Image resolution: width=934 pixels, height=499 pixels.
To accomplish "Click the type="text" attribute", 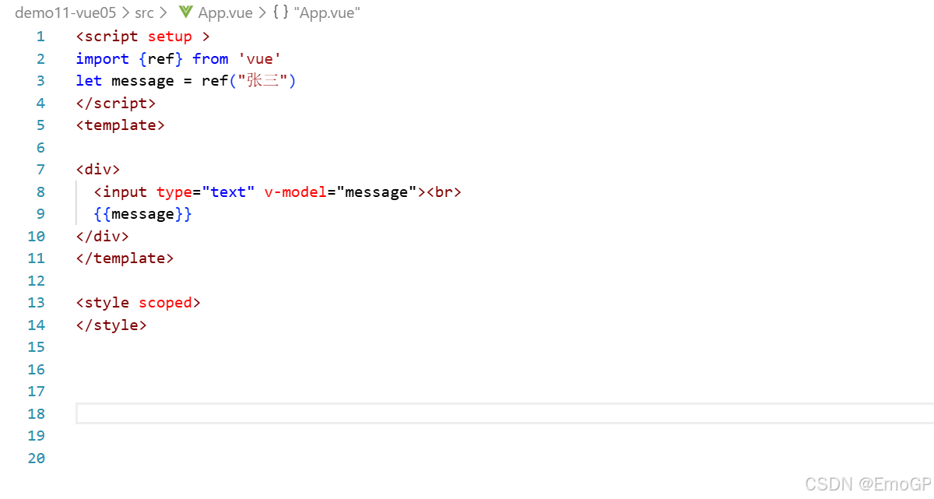I will pyautogui.click(x=205, y=192).
